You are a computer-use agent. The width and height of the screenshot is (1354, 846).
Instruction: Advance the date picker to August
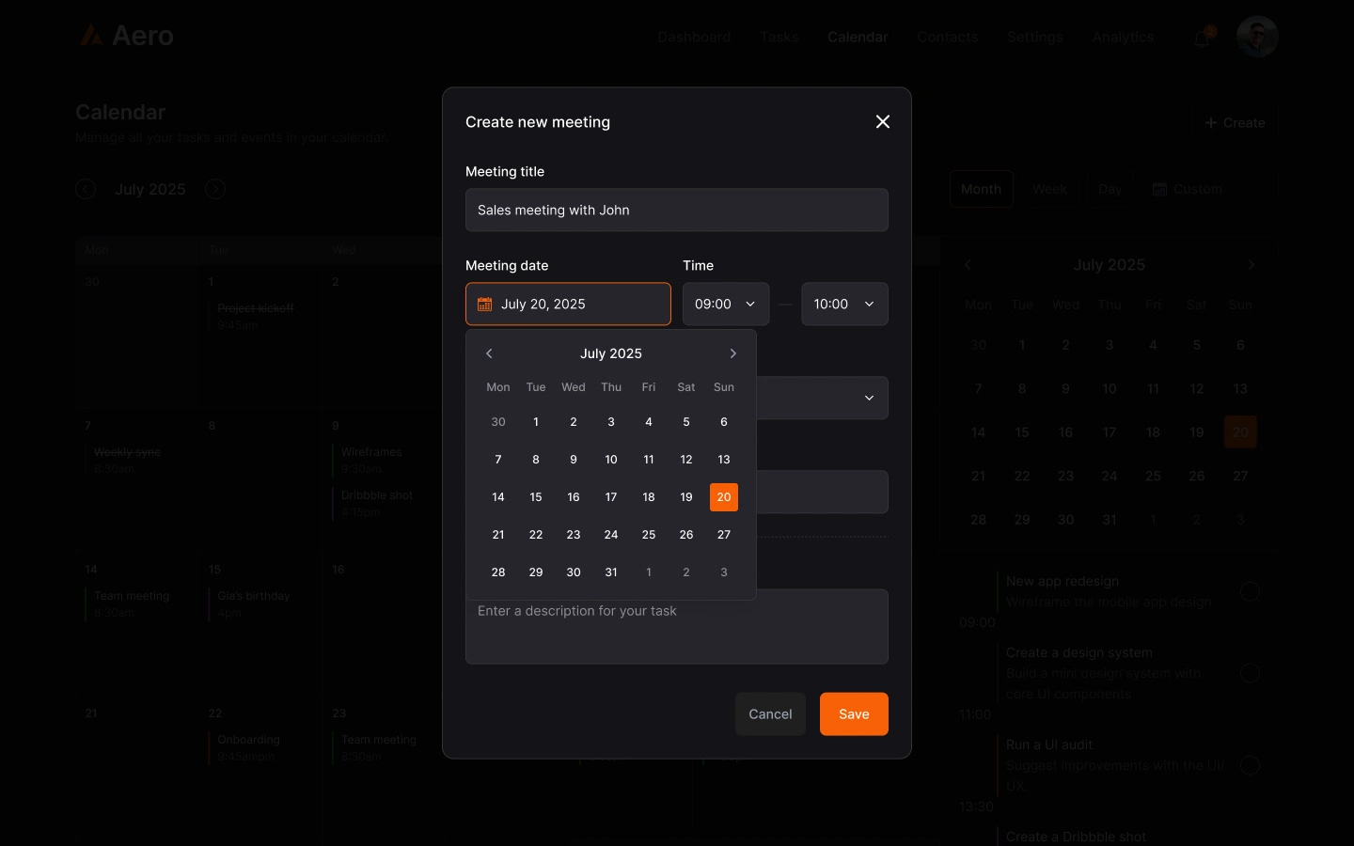coord(733,353)
